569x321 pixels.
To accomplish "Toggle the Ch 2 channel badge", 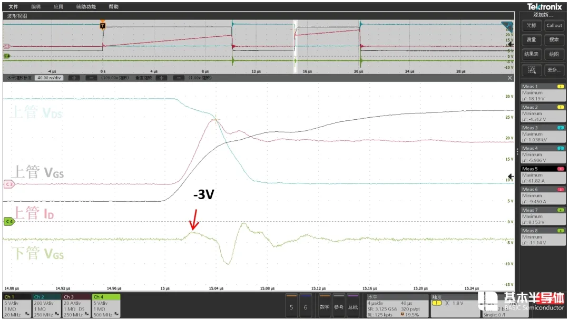I will (x=46, y=305).
